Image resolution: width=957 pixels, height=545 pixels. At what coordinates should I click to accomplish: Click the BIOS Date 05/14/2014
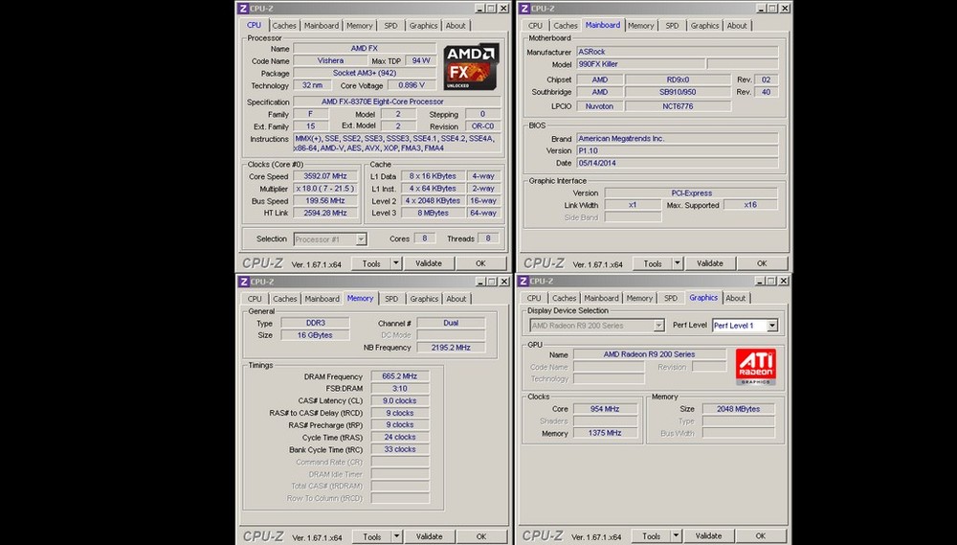678,163
